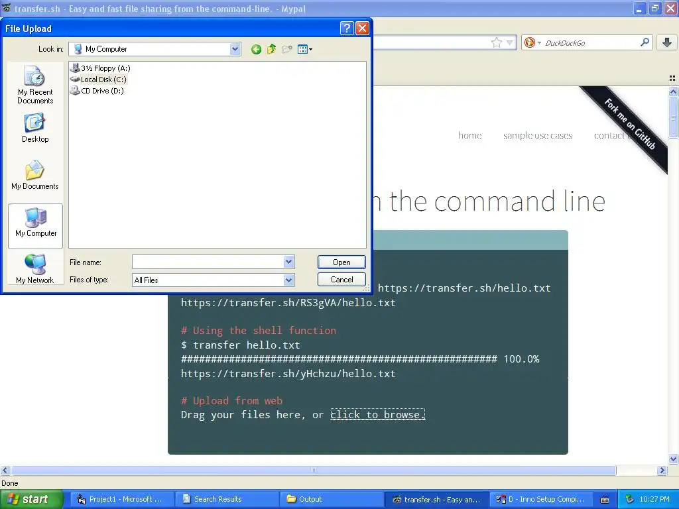Click in the File name field

pos(208,262)
